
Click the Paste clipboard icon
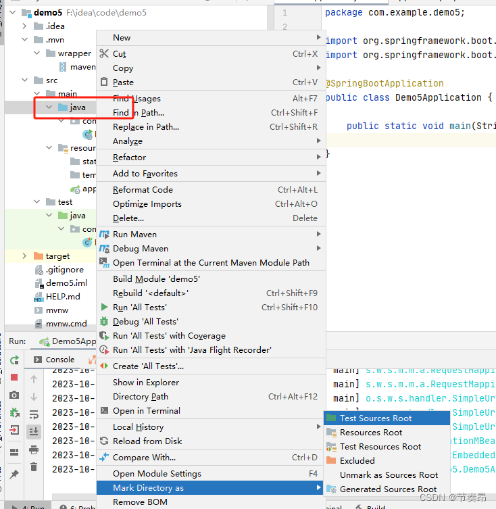click(x=104, y=82)
